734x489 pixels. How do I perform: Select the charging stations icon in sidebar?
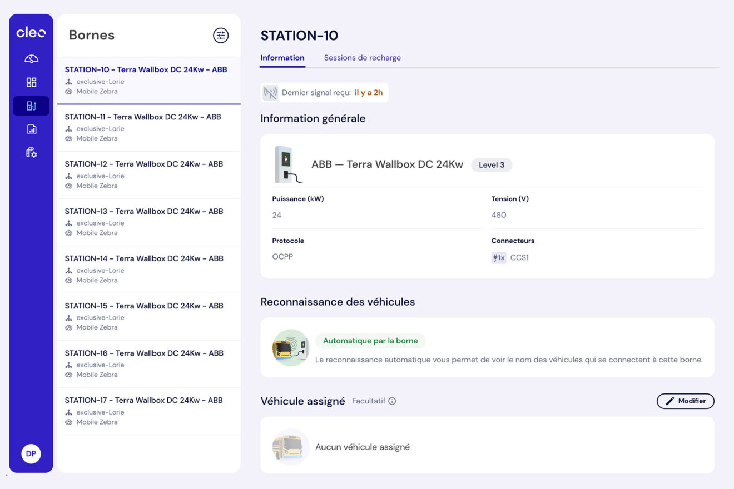point(31,106)
